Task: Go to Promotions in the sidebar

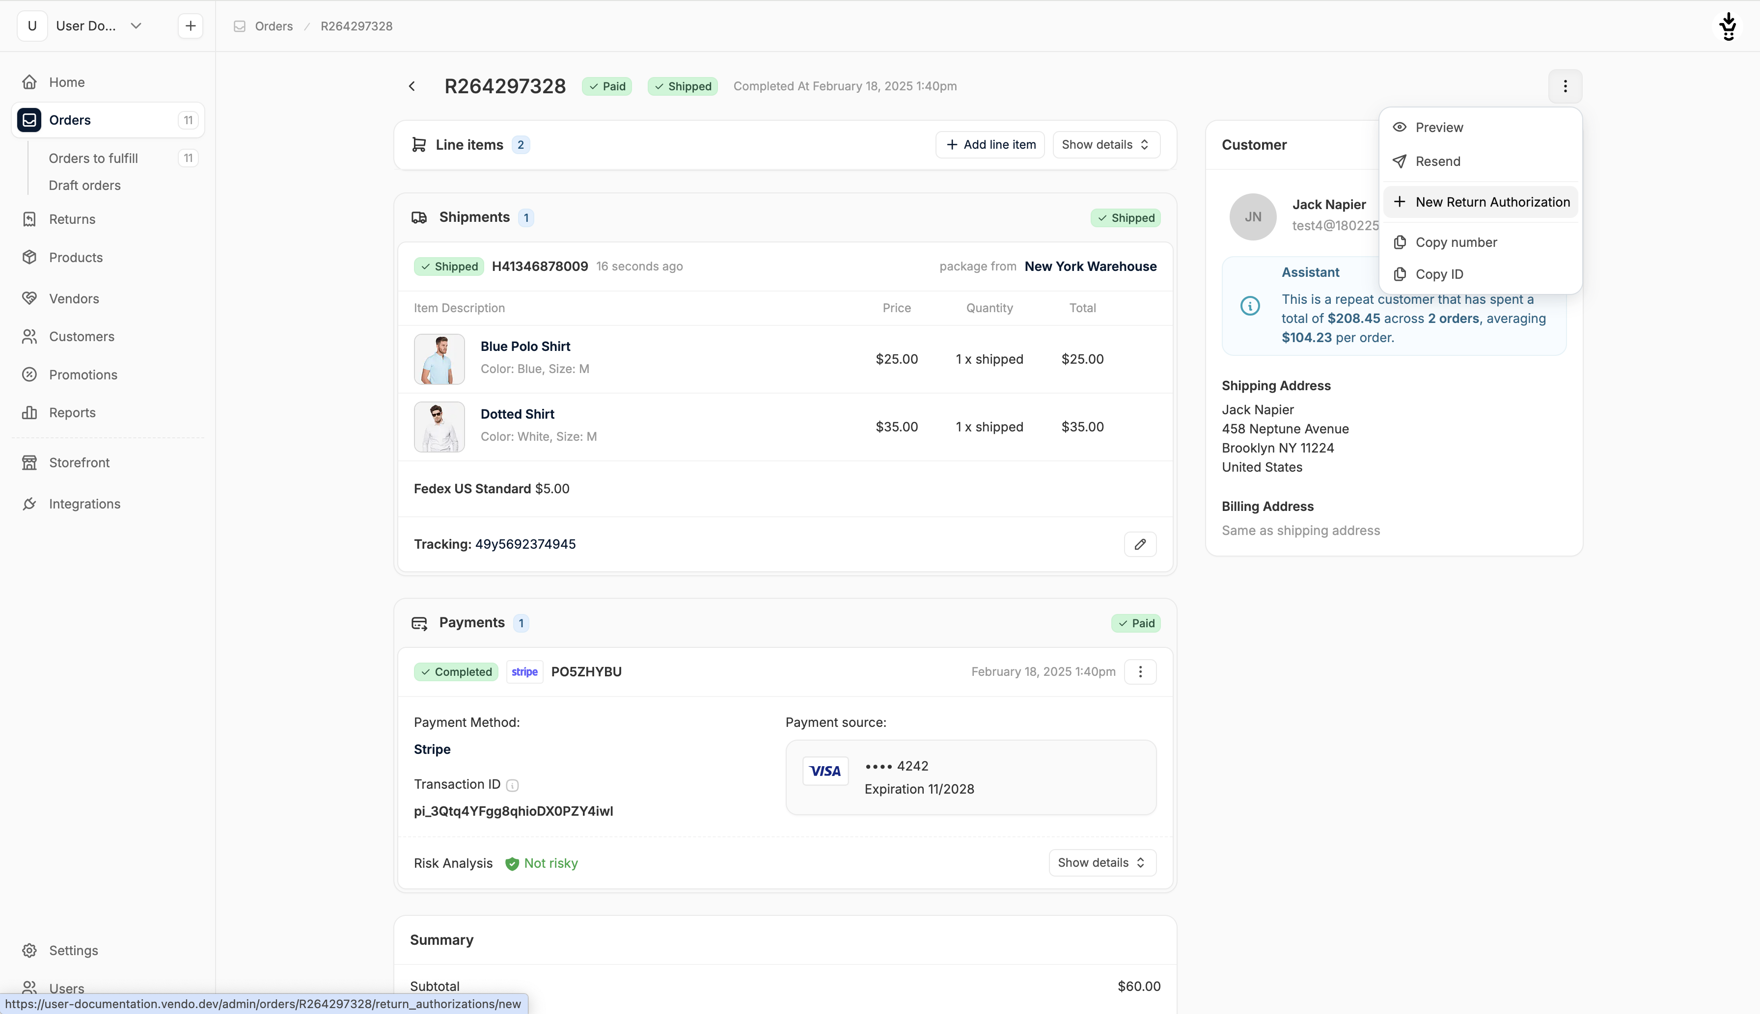Action: tap(83, 374)
